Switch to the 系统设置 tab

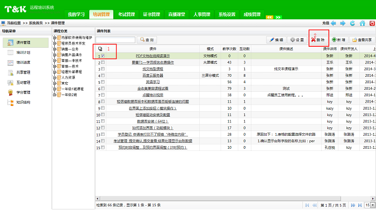click(x=227, y=15)
